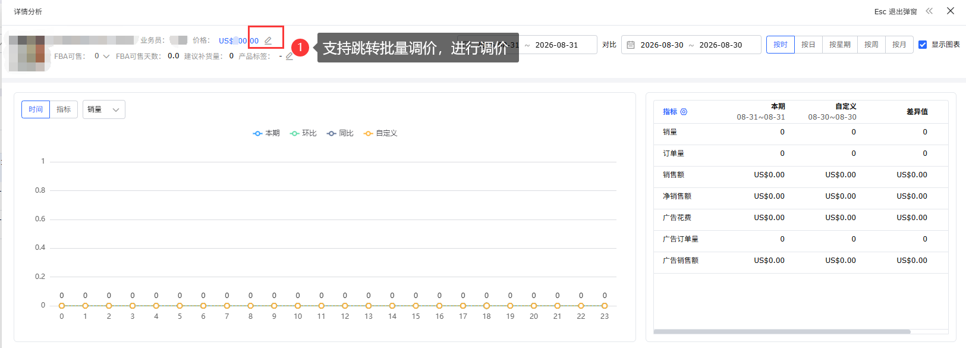
Task: Click comparison end date 2026-08-30 field
Action: [720, 45]
